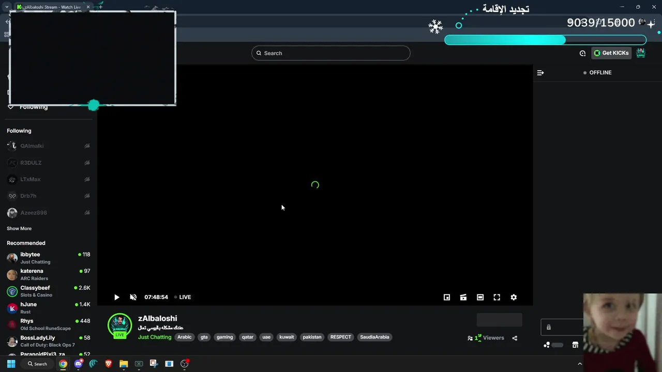Image resolution: width=662 pixels, height=372 pixels.
Task: Open the Windows Start menu
Action: 11,364
